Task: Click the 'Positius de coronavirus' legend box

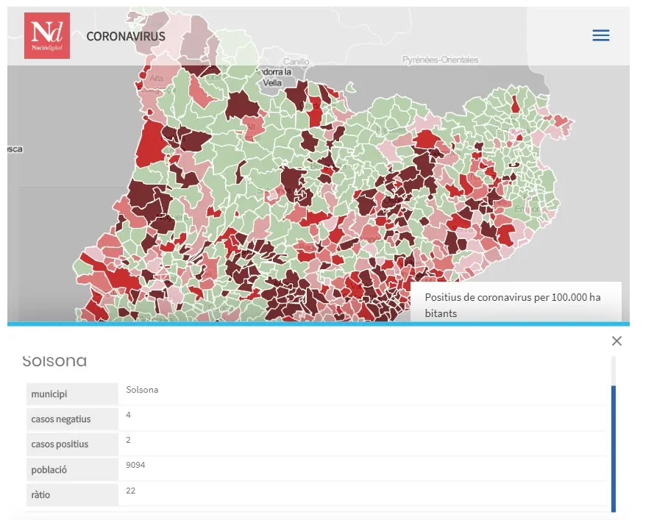Action: tap(516, 302)
